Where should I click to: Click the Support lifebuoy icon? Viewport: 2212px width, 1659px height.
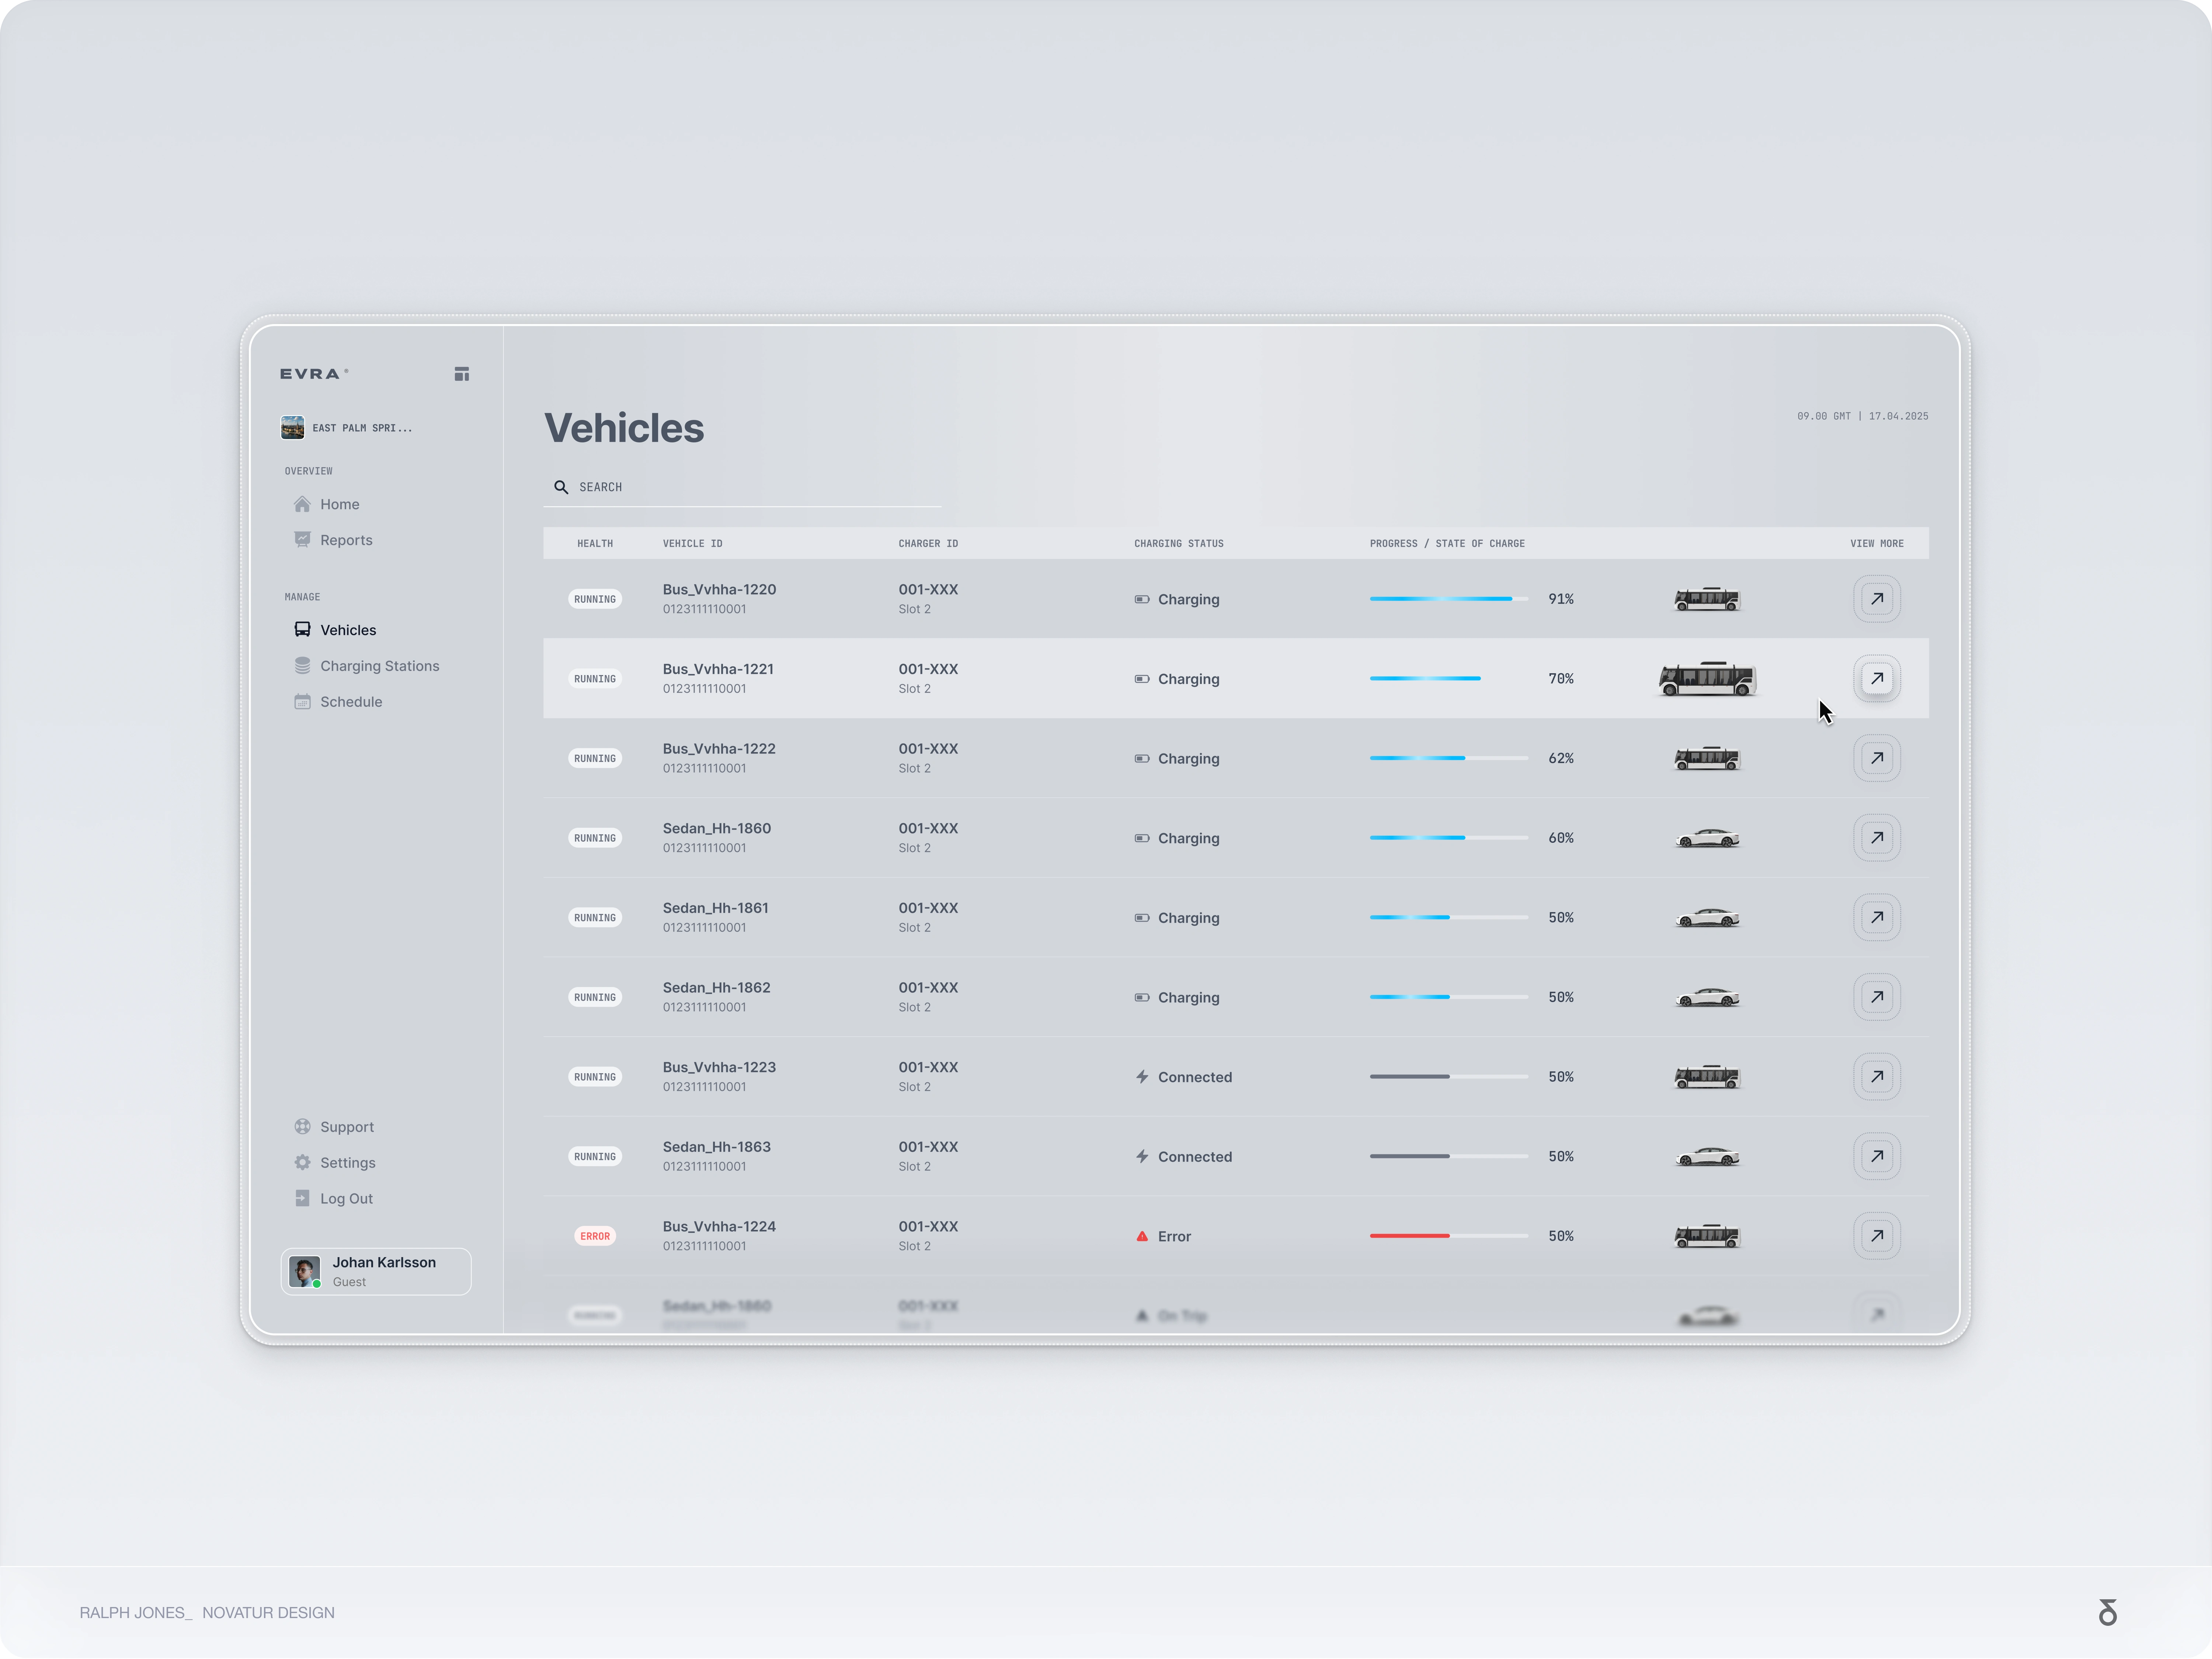302,1127
